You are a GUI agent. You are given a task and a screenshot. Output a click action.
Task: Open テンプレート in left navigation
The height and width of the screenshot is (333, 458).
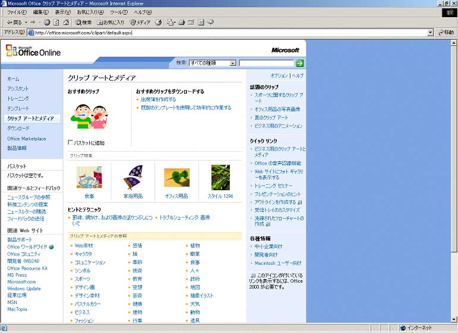pos(18,108)
